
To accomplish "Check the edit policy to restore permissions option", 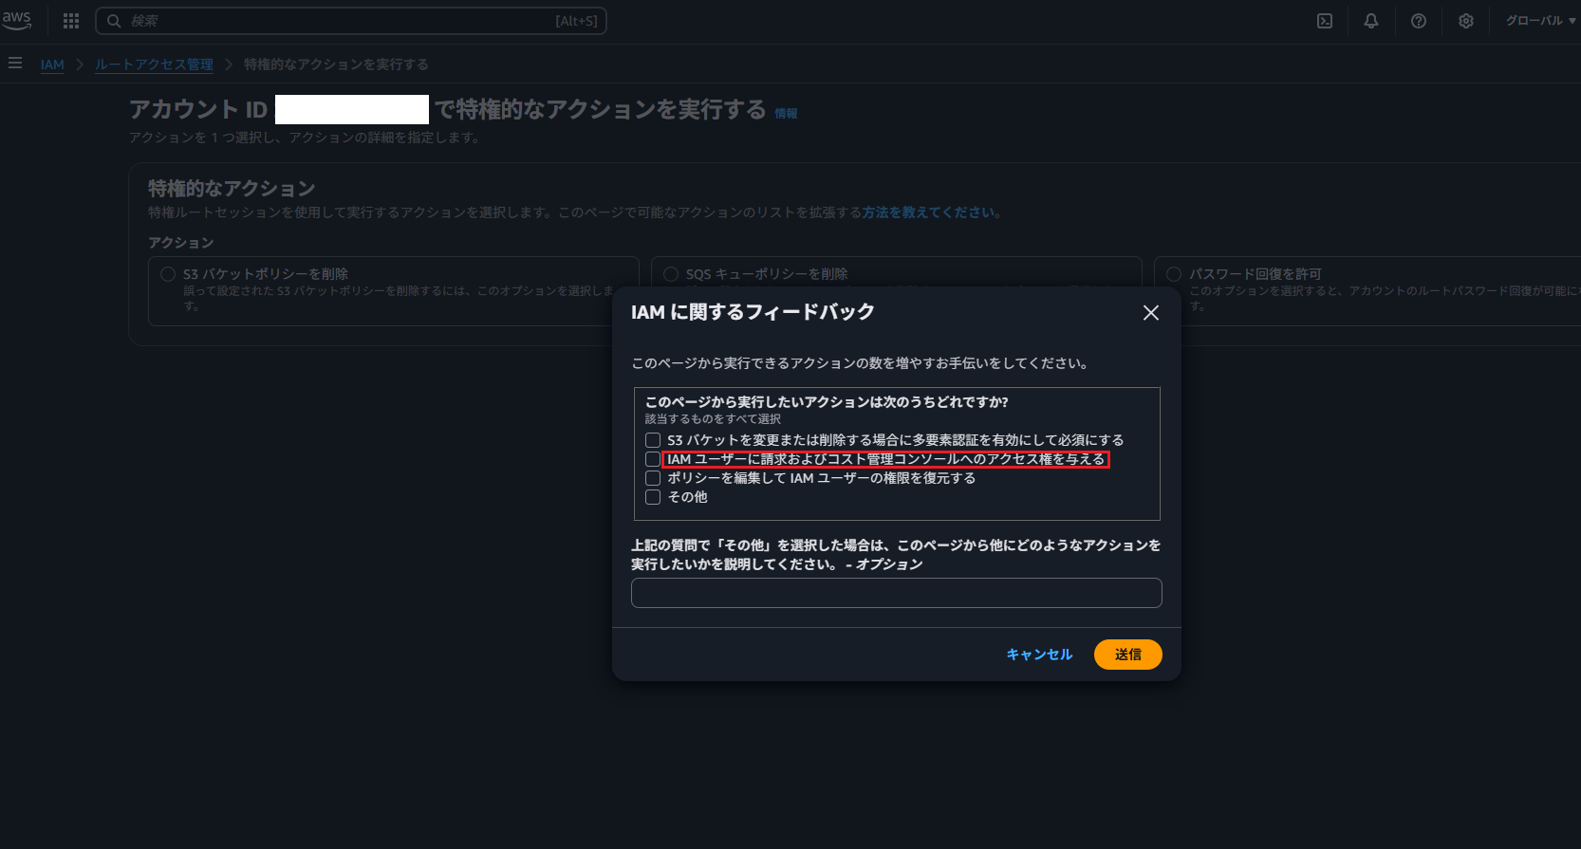I will click(x=653, y=478).
